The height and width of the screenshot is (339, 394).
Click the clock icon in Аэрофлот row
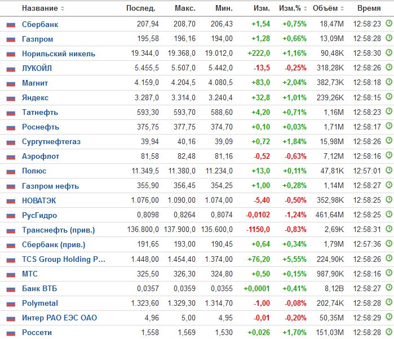[x=389, y=155]
